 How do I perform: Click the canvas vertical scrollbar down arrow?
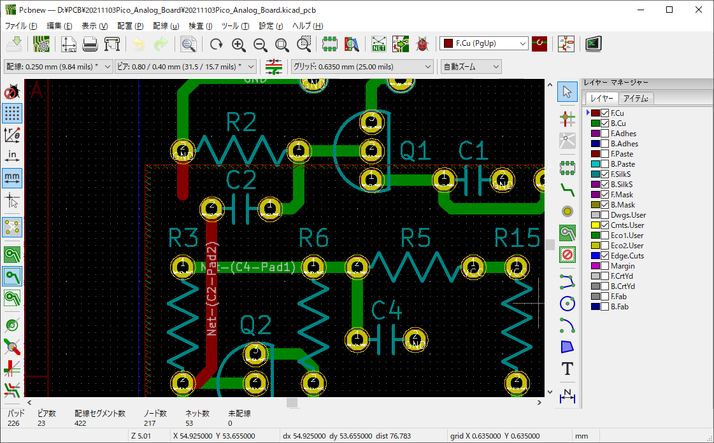550,392
